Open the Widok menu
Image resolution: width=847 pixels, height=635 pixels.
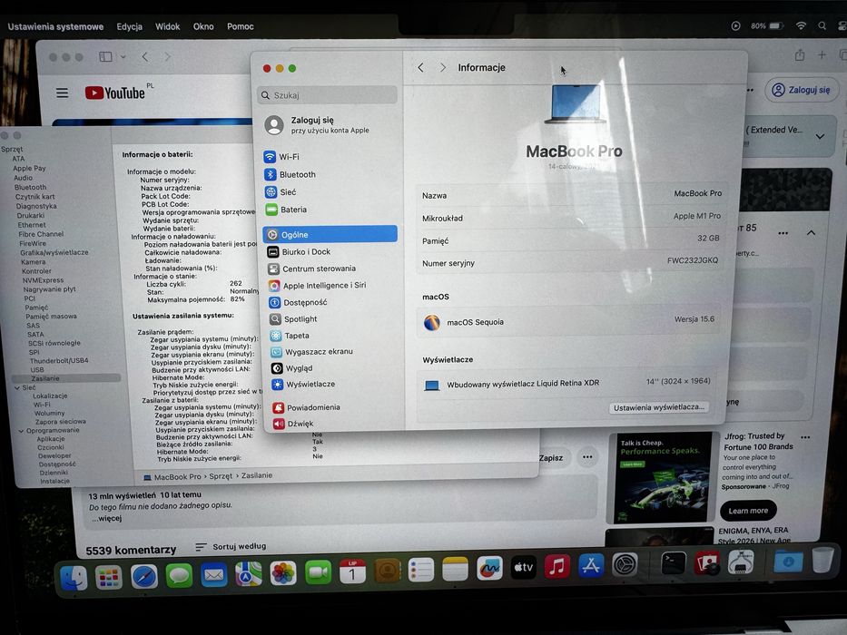167,26
